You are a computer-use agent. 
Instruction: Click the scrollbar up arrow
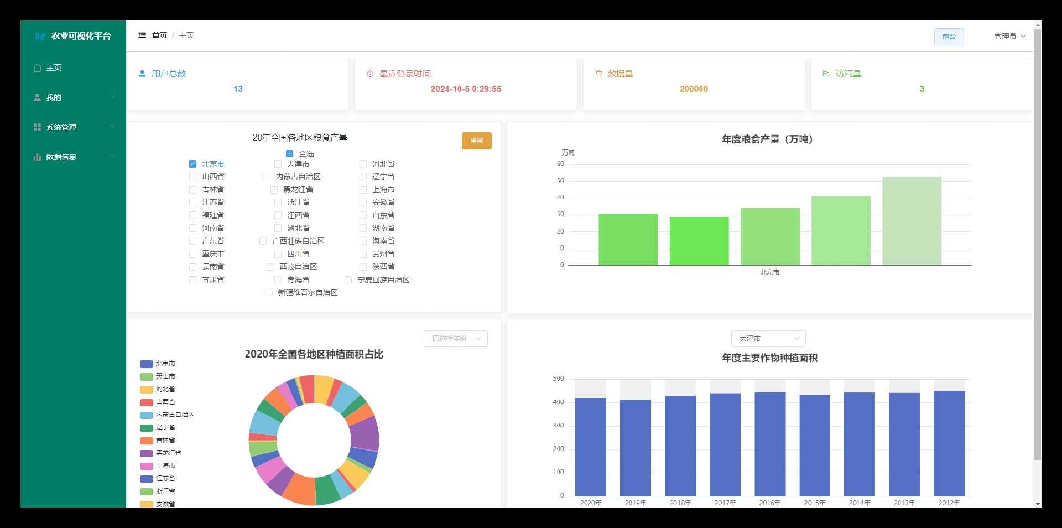tap(1038, 24)
